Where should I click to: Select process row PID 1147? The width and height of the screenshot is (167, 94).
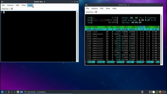122,53
